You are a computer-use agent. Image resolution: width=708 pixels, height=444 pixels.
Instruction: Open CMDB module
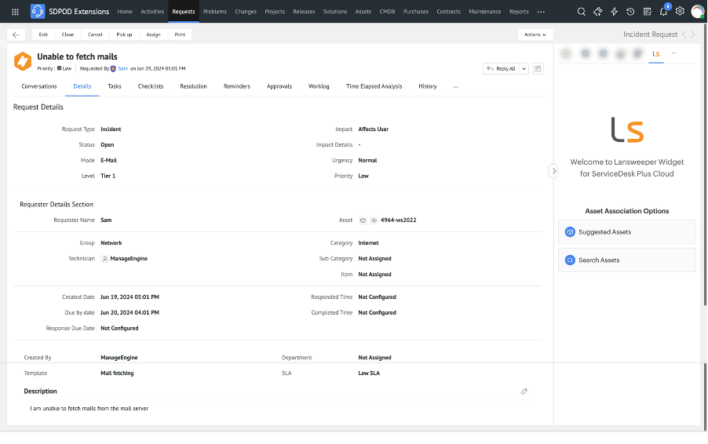387,12
